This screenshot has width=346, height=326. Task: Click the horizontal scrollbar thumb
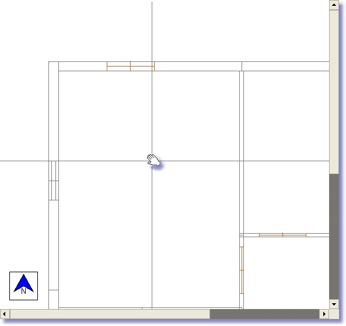110,314
